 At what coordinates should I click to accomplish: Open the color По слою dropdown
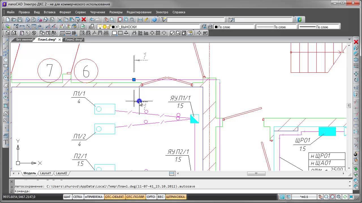(x=234, y=27)
